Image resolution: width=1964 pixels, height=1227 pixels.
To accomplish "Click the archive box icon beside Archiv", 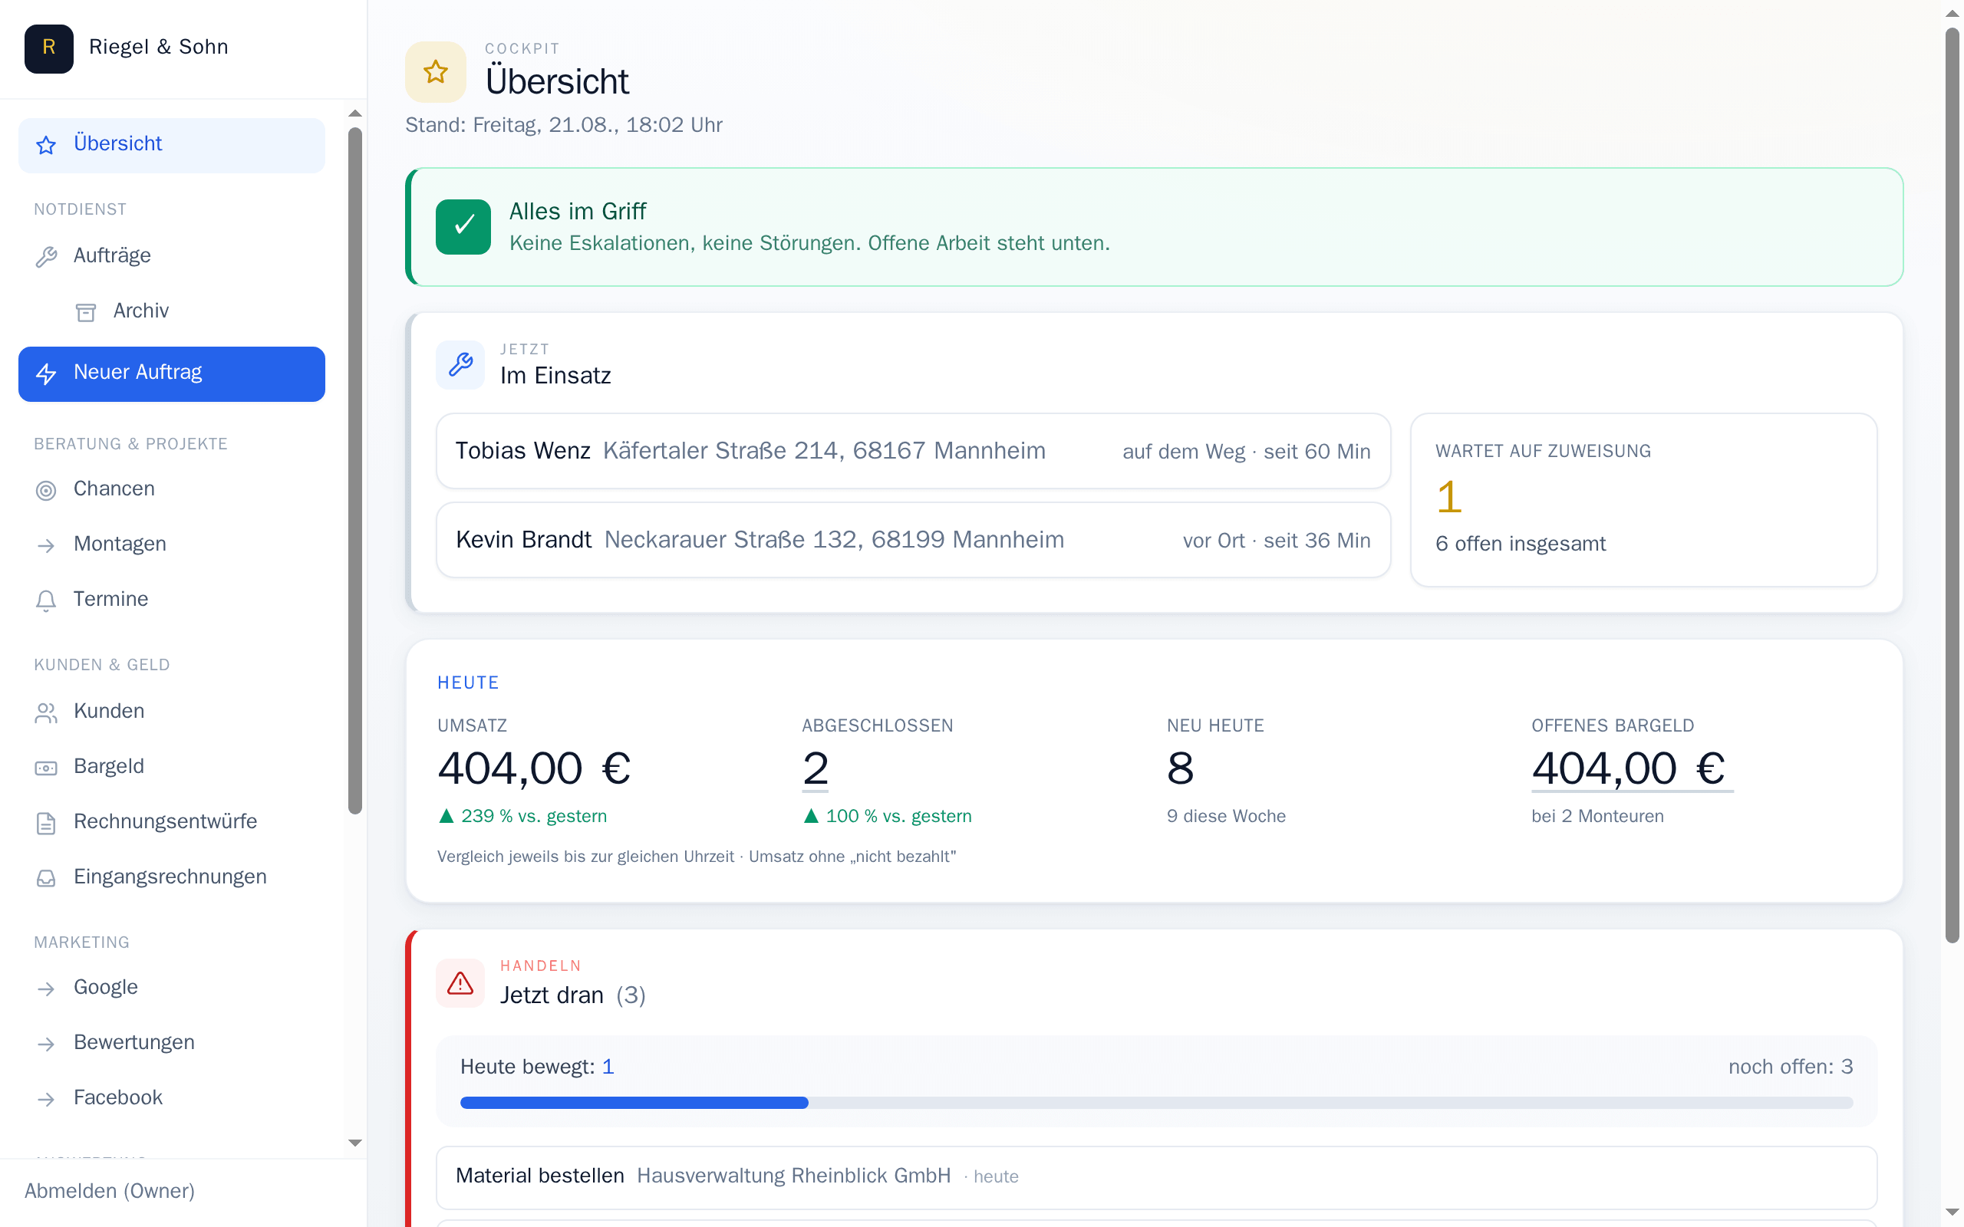I will point(86,311).
